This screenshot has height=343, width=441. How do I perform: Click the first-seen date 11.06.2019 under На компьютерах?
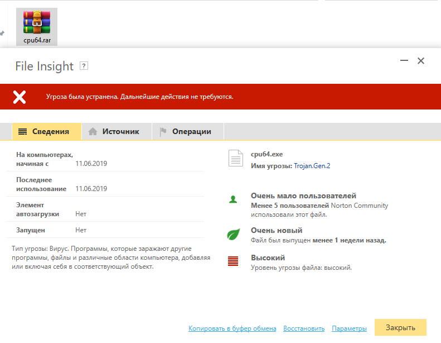[91, 164]
